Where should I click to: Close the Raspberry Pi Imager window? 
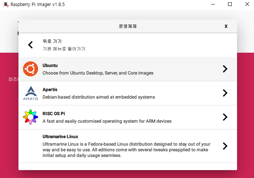tap(247, 4)
